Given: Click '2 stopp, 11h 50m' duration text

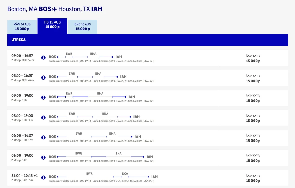Looking at the screenshot, I should point(22,120).
